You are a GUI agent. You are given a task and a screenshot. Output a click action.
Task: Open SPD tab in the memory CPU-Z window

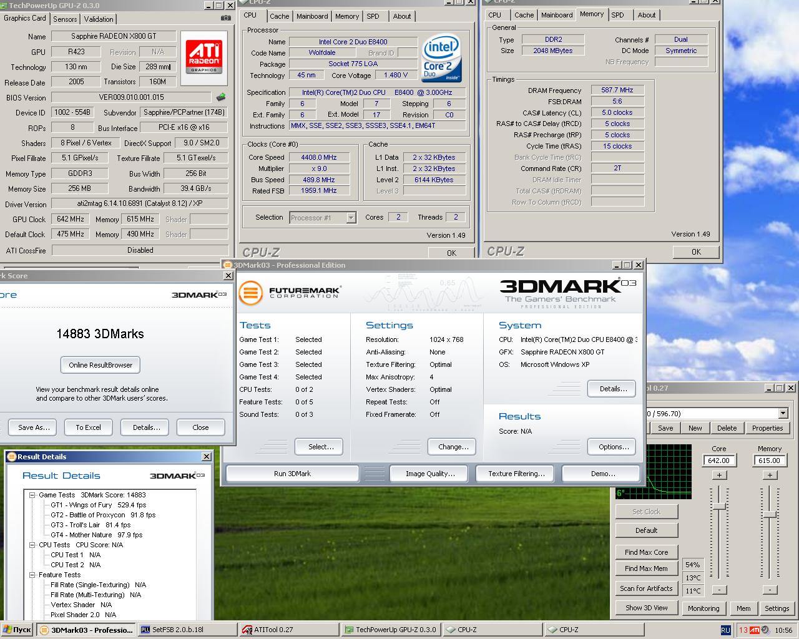click(617, 15)
